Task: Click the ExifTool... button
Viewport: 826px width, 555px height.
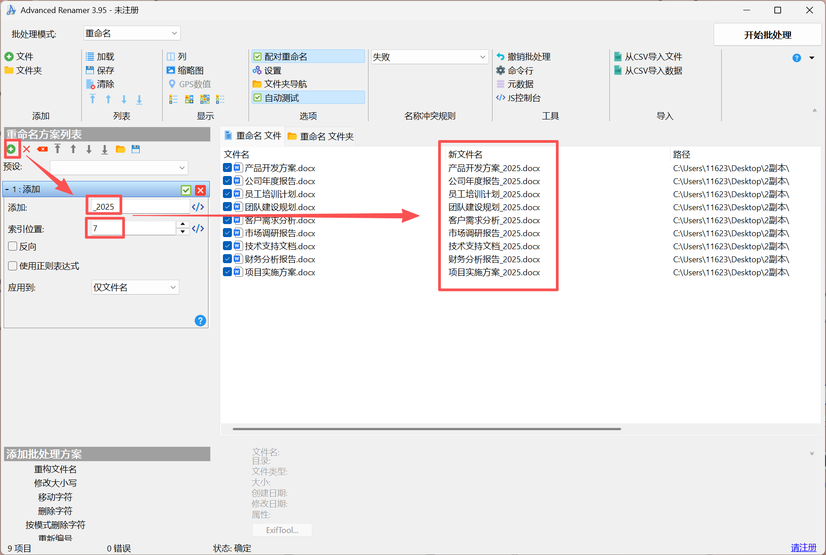Action: click(x=282, y=530)
